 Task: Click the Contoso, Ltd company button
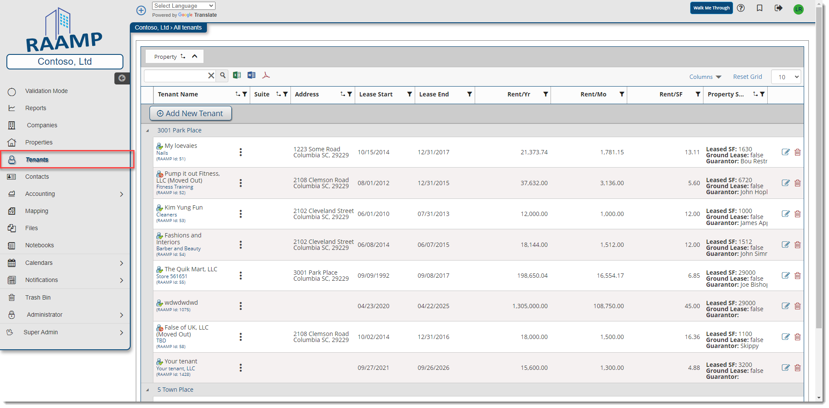(x=65, y=61)
